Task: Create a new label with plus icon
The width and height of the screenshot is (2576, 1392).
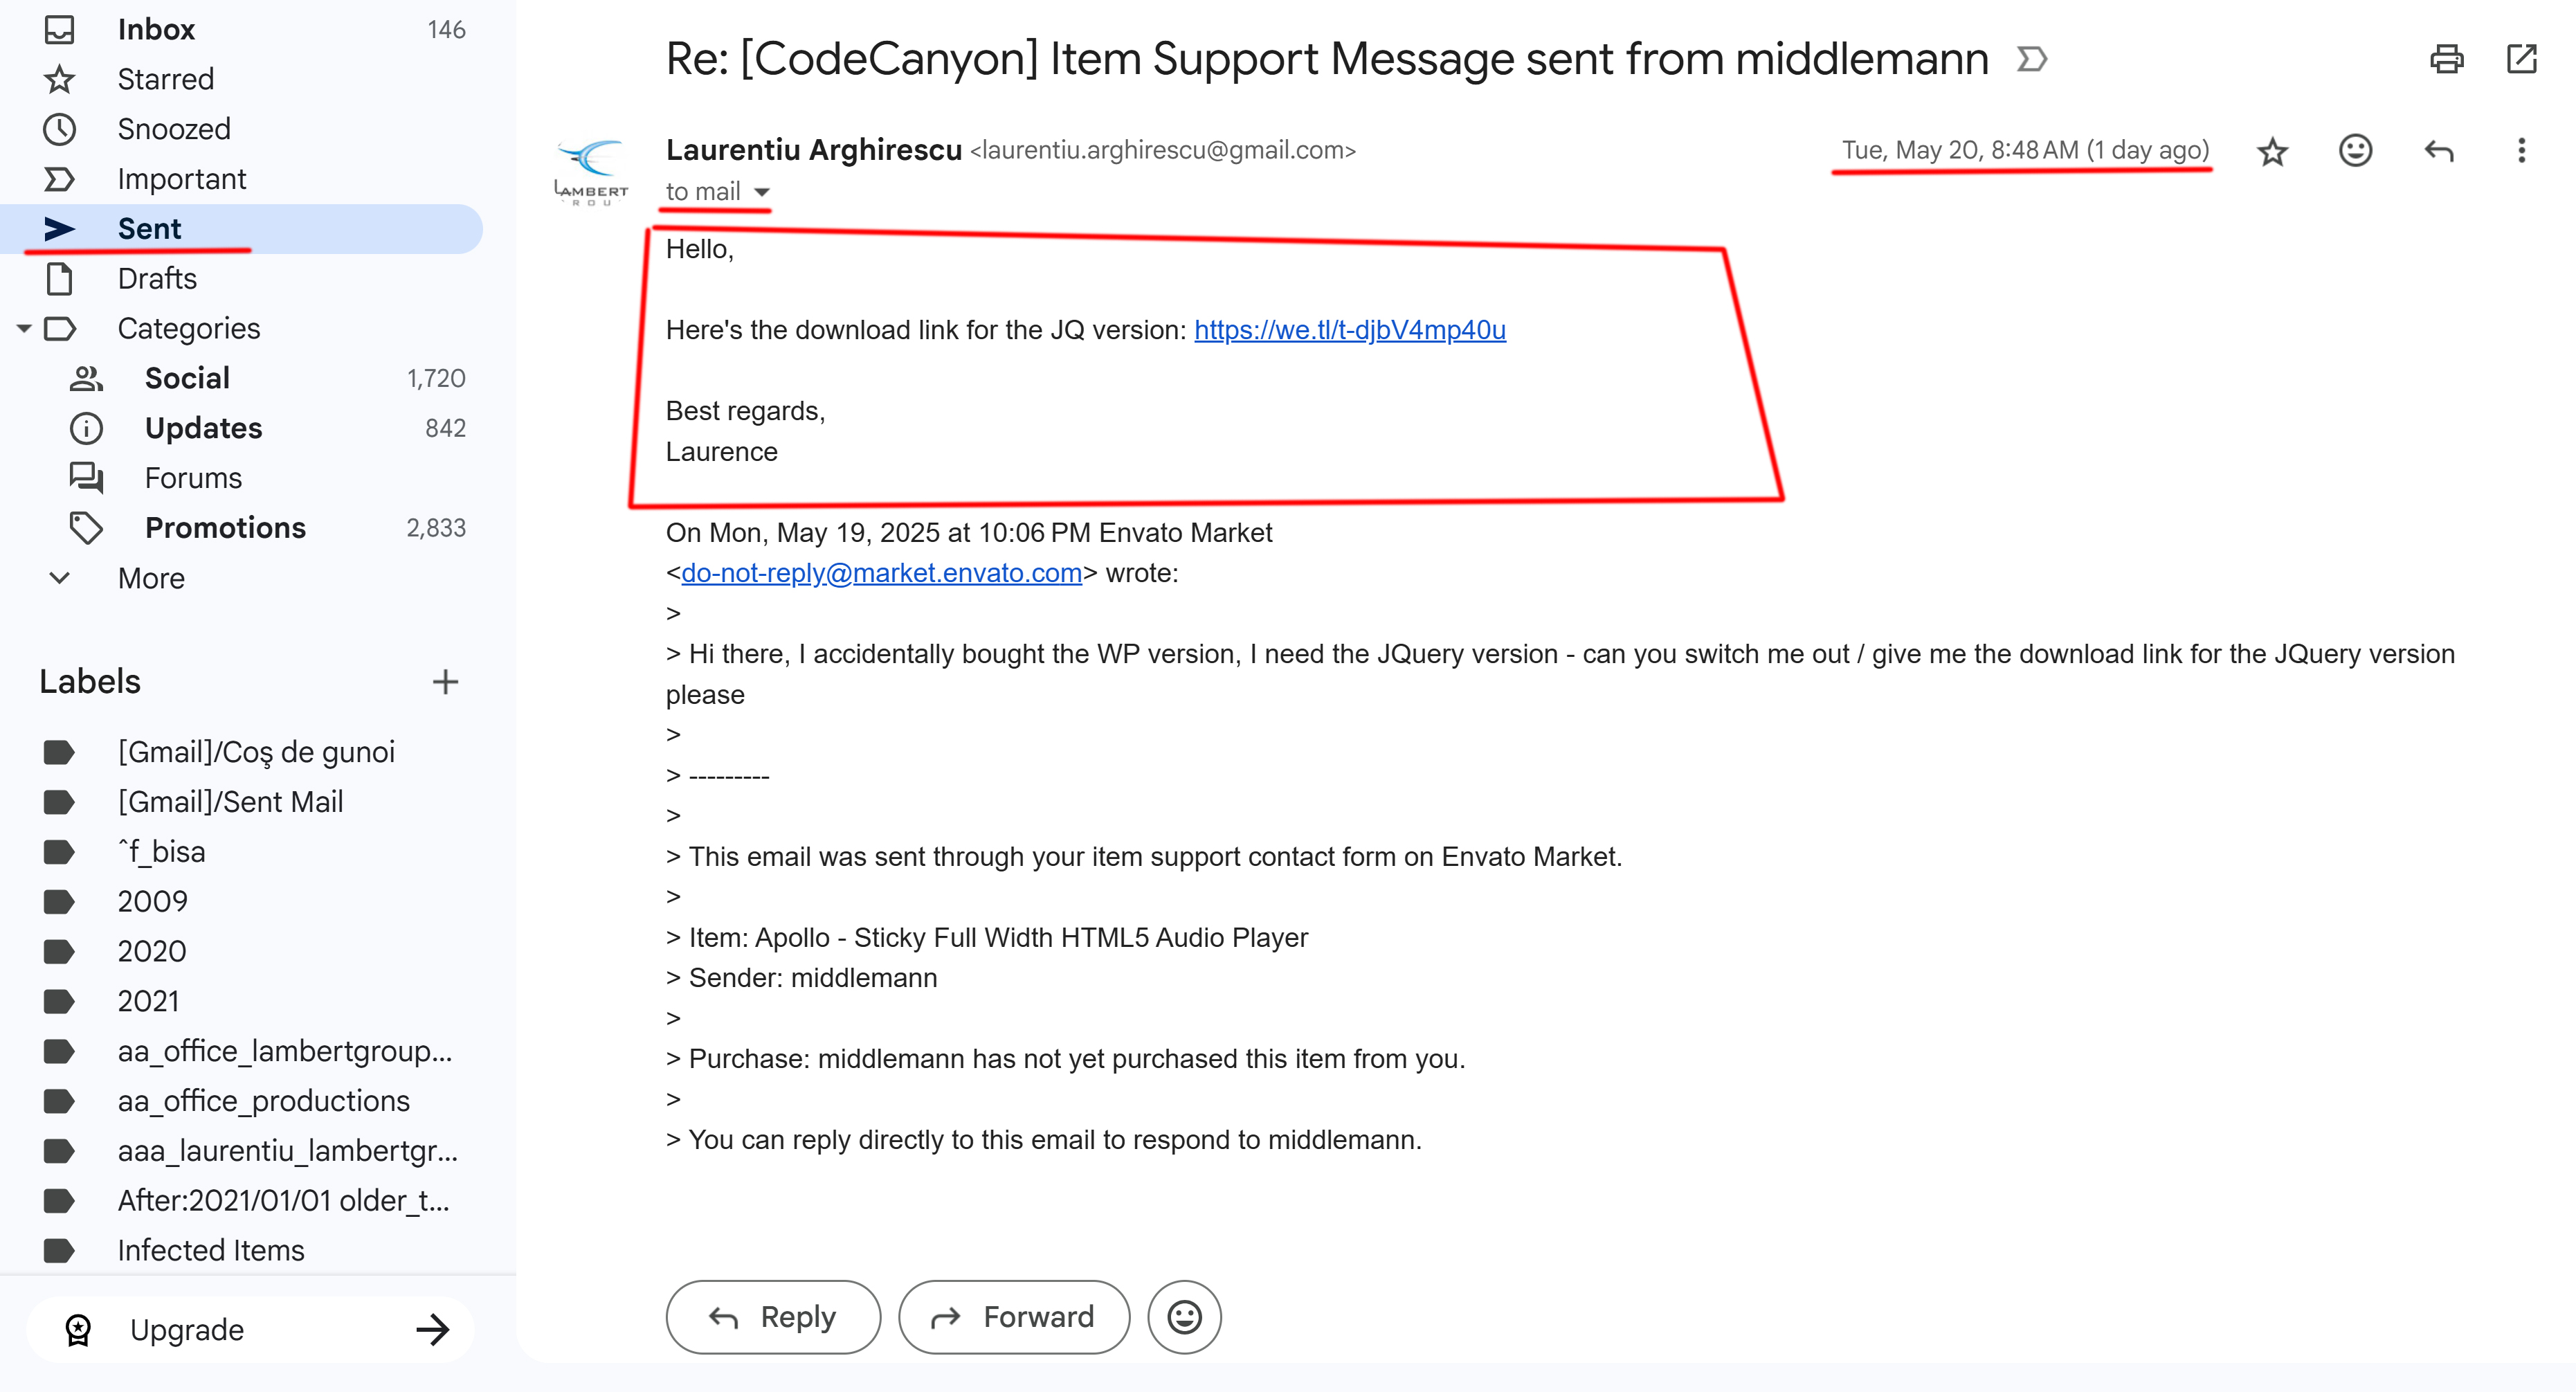Action: (445, 682)
